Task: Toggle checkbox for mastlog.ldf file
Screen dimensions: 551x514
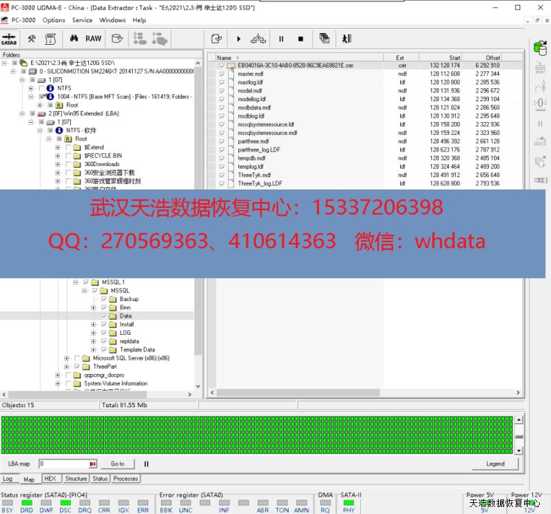Action: (222, 82)
